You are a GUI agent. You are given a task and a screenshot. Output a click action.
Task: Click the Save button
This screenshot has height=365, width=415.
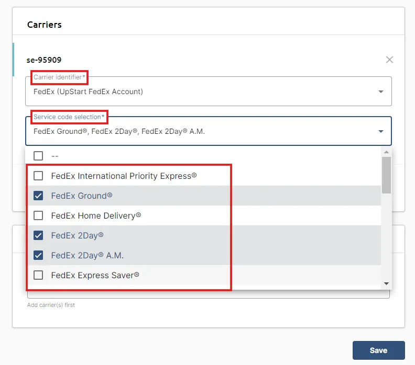point(378,350)
